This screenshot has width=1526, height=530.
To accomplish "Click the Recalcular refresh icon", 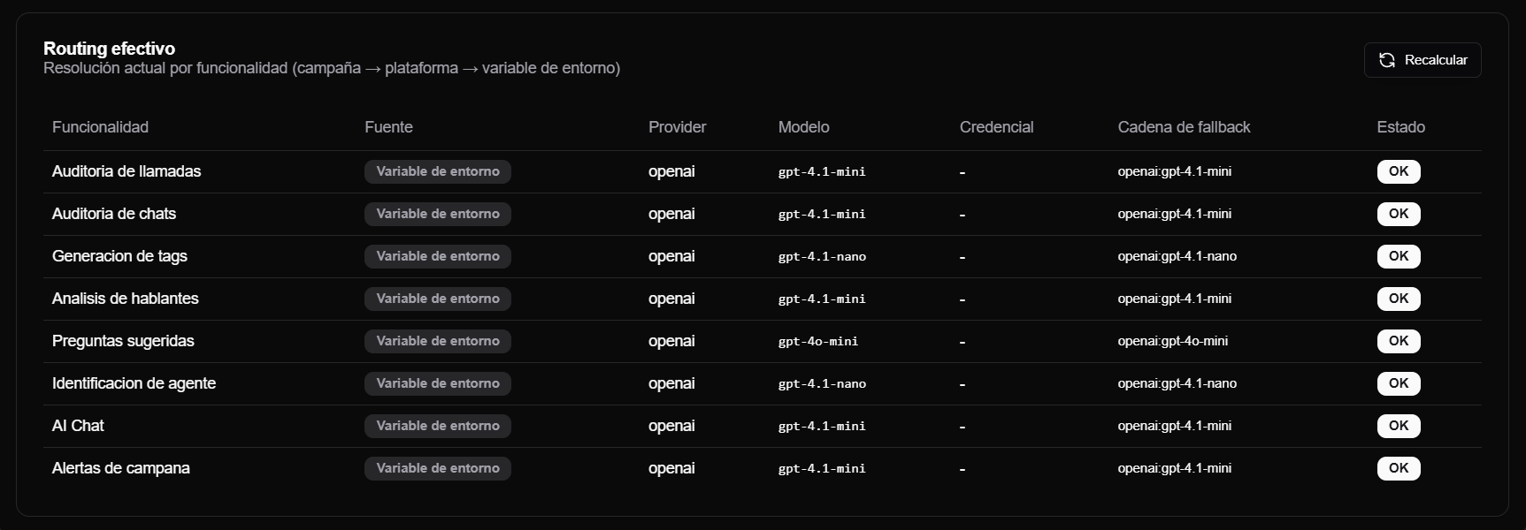I will [1387, 60].
